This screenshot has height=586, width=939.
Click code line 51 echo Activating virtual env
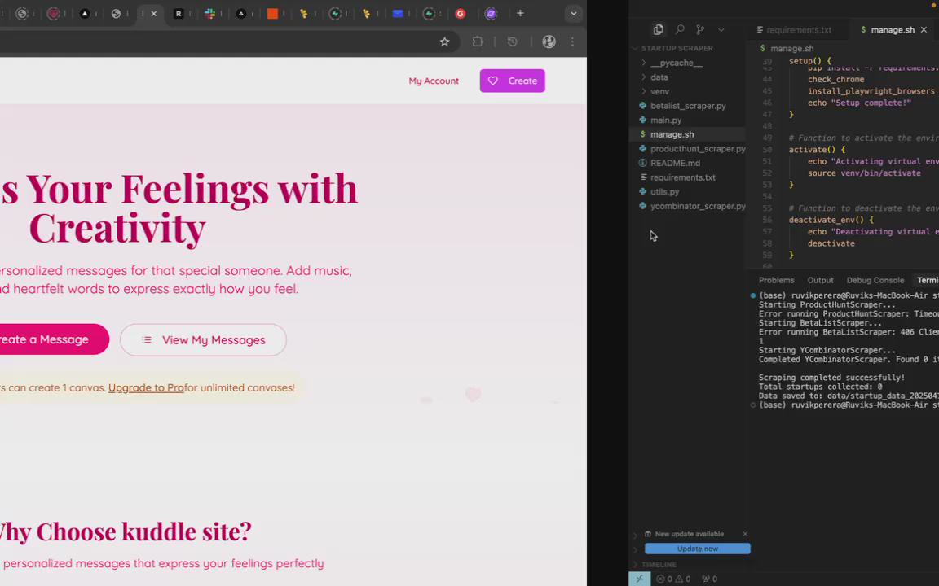[872, 161]
